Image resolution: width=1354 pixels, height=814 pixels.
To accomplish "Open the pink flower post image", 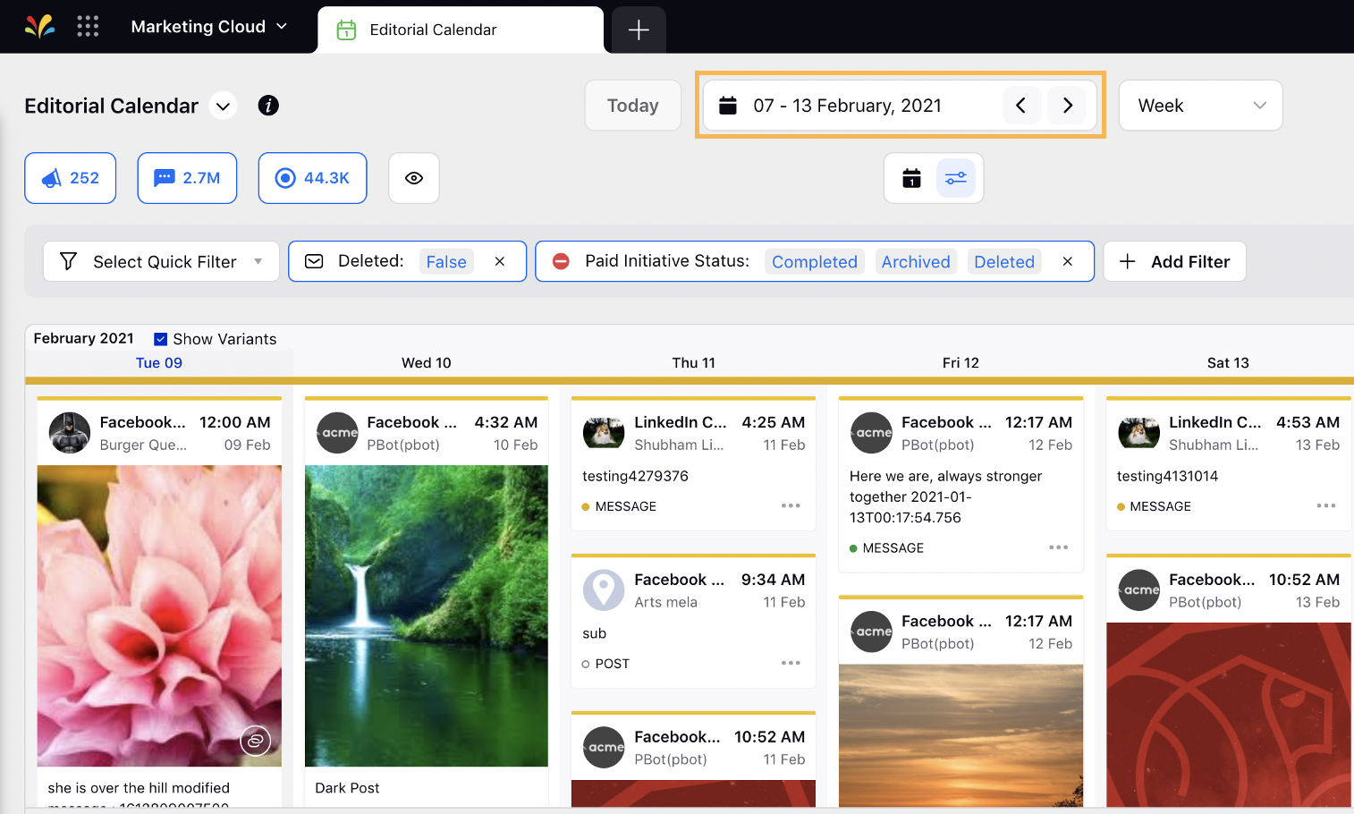I will coord(159,615).
